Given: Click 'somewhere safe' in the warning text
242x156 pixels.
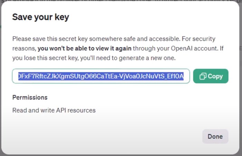Looking at the screenshot, I should coord(112,39).
